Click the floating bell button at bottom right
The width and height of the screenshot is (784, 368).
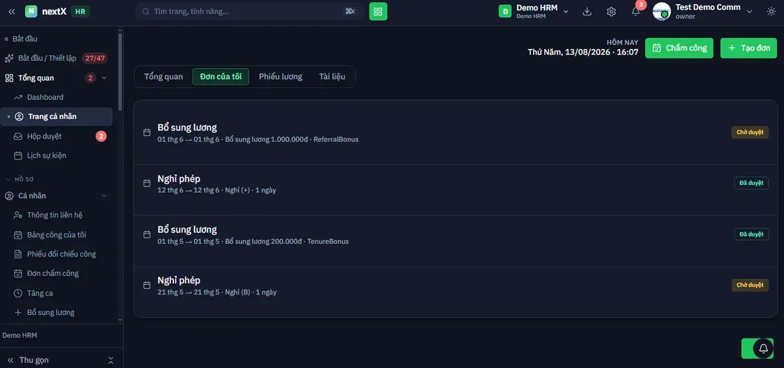(x=763, y=348)
